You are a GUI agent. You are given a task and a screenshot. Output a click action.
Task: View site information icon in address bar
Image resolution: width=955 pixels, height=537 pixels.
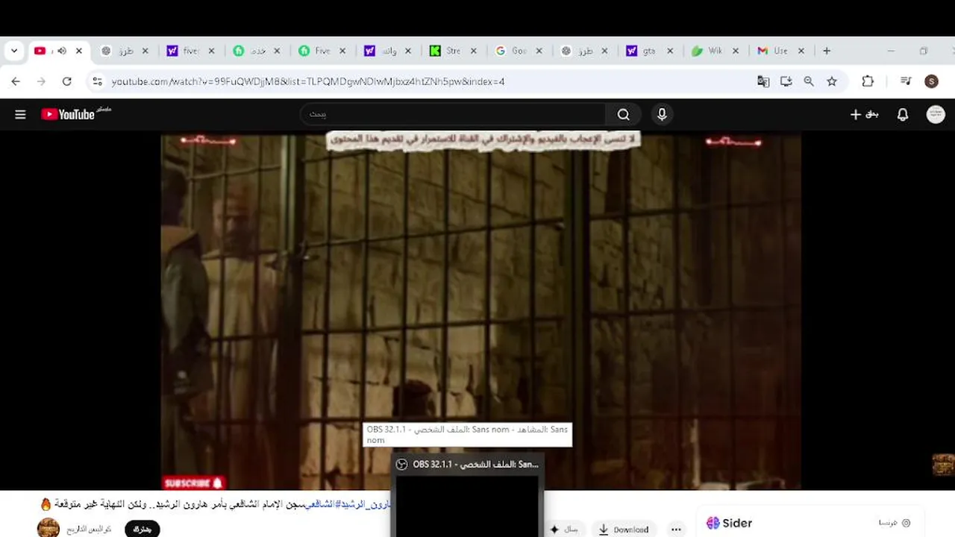tap(97, 81)
